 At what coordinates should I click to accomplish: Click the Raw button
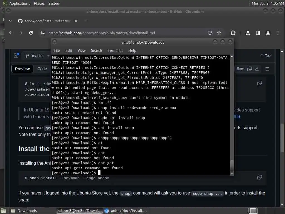[240, 69]
